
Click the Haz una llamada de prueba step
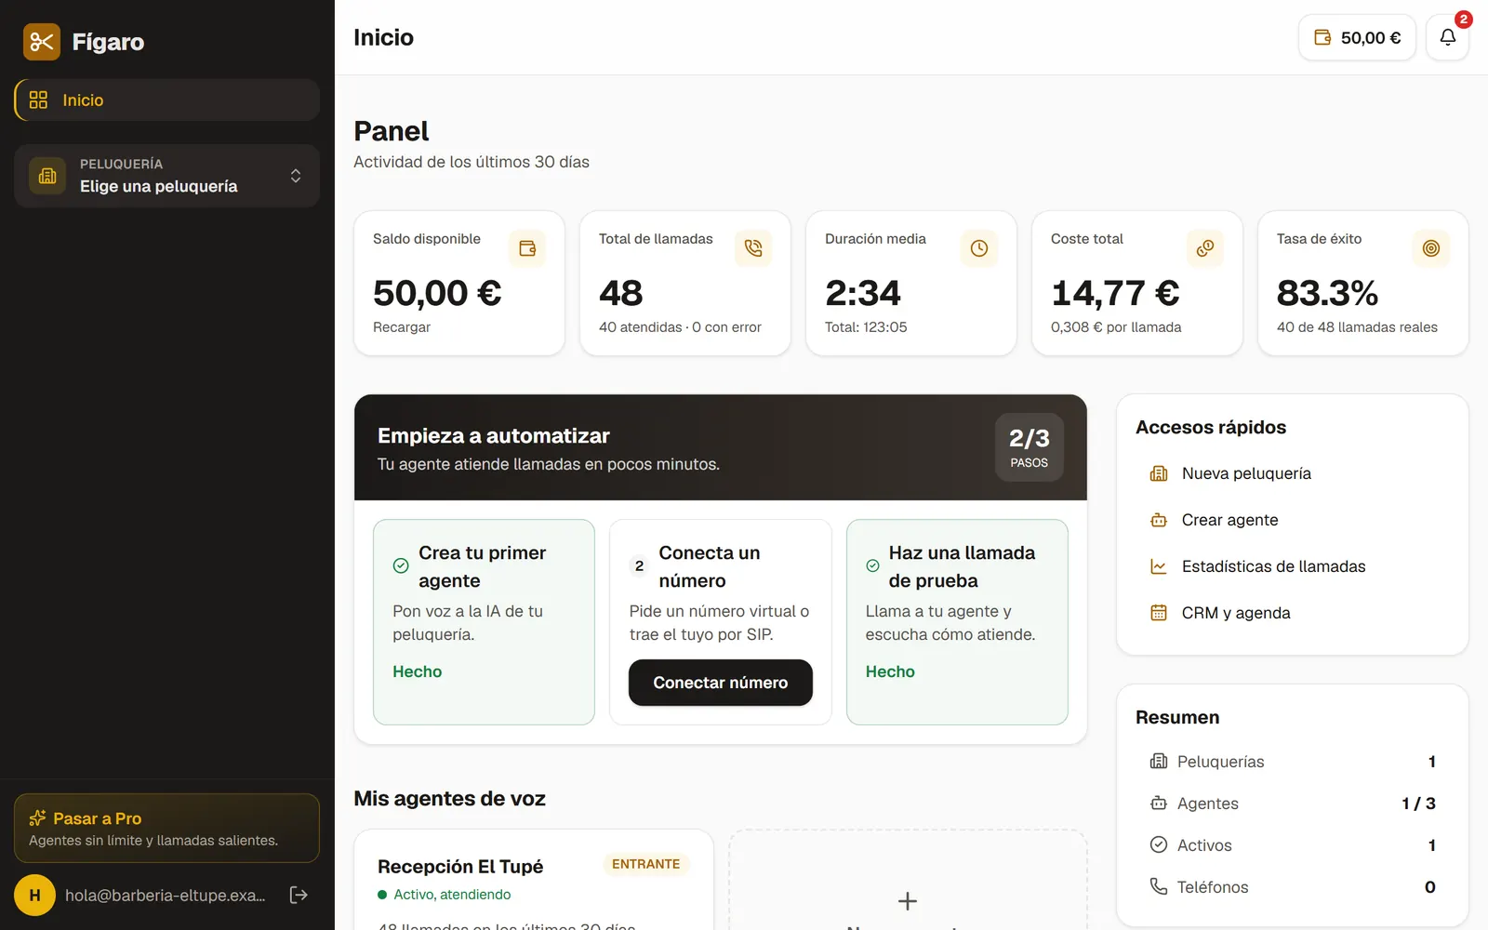(957, 622)
